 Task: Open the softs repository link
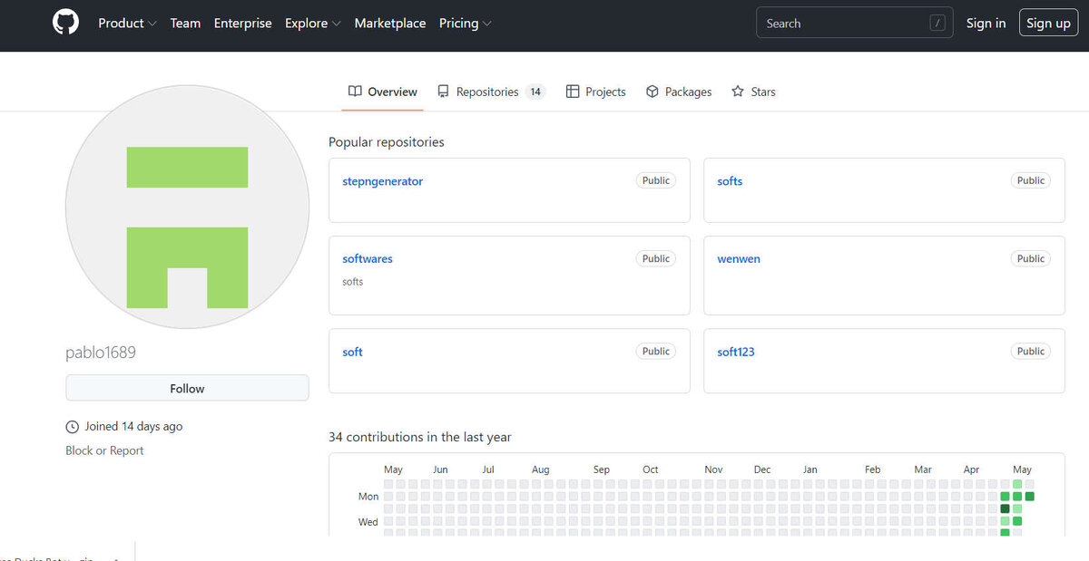tap(730, 181)
